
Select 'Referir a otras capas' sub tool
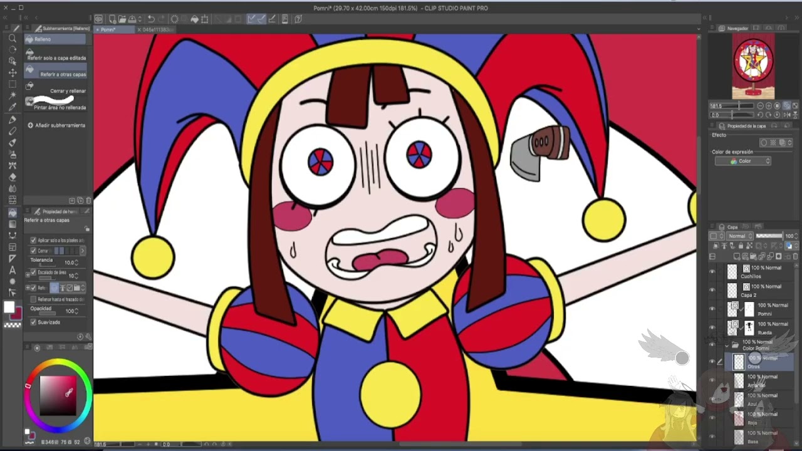[56, 72]
